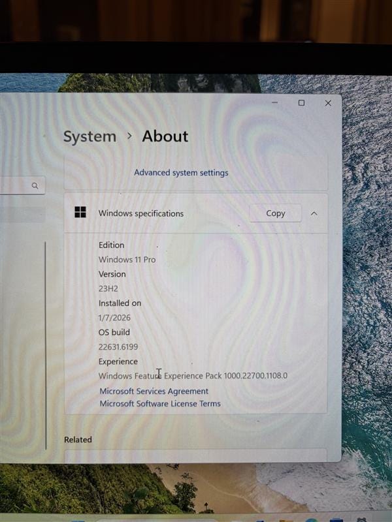Click the Related section heading
This screenshot has width=392, height=522.
coord(78,440)
